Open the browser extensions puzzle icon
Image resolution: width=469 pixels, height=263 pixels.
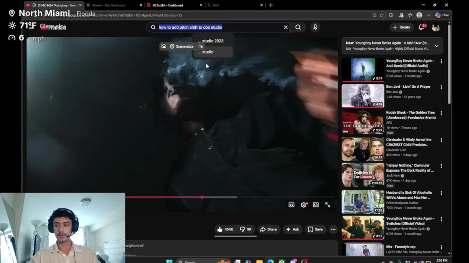[x=391, y=15]
